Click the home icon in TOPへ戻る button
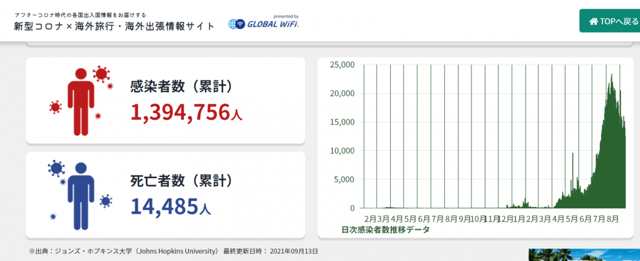 [x=593, y=21]
